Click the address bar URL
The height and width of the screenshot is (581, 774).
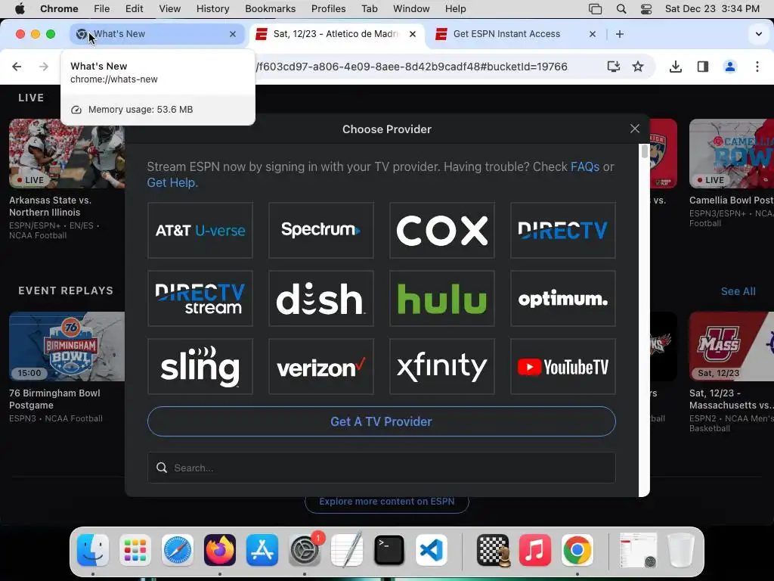412,67
